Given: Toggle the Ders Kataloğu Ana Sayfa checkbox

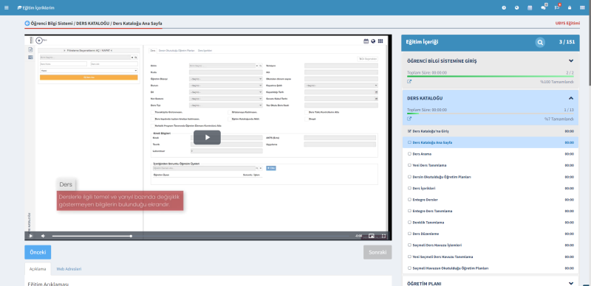Looking at the screenshot, I should pyautogui.click(x=410, y=142).
